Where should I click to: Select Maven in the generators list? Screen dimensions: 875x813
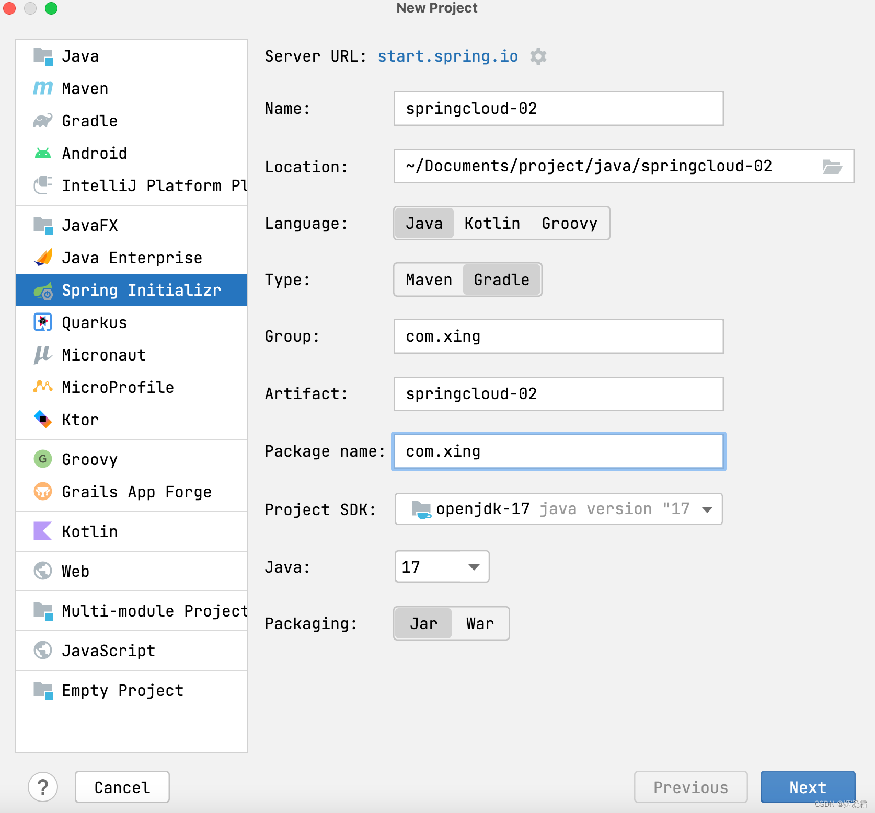pyautogui.click(x=131, y=88)
